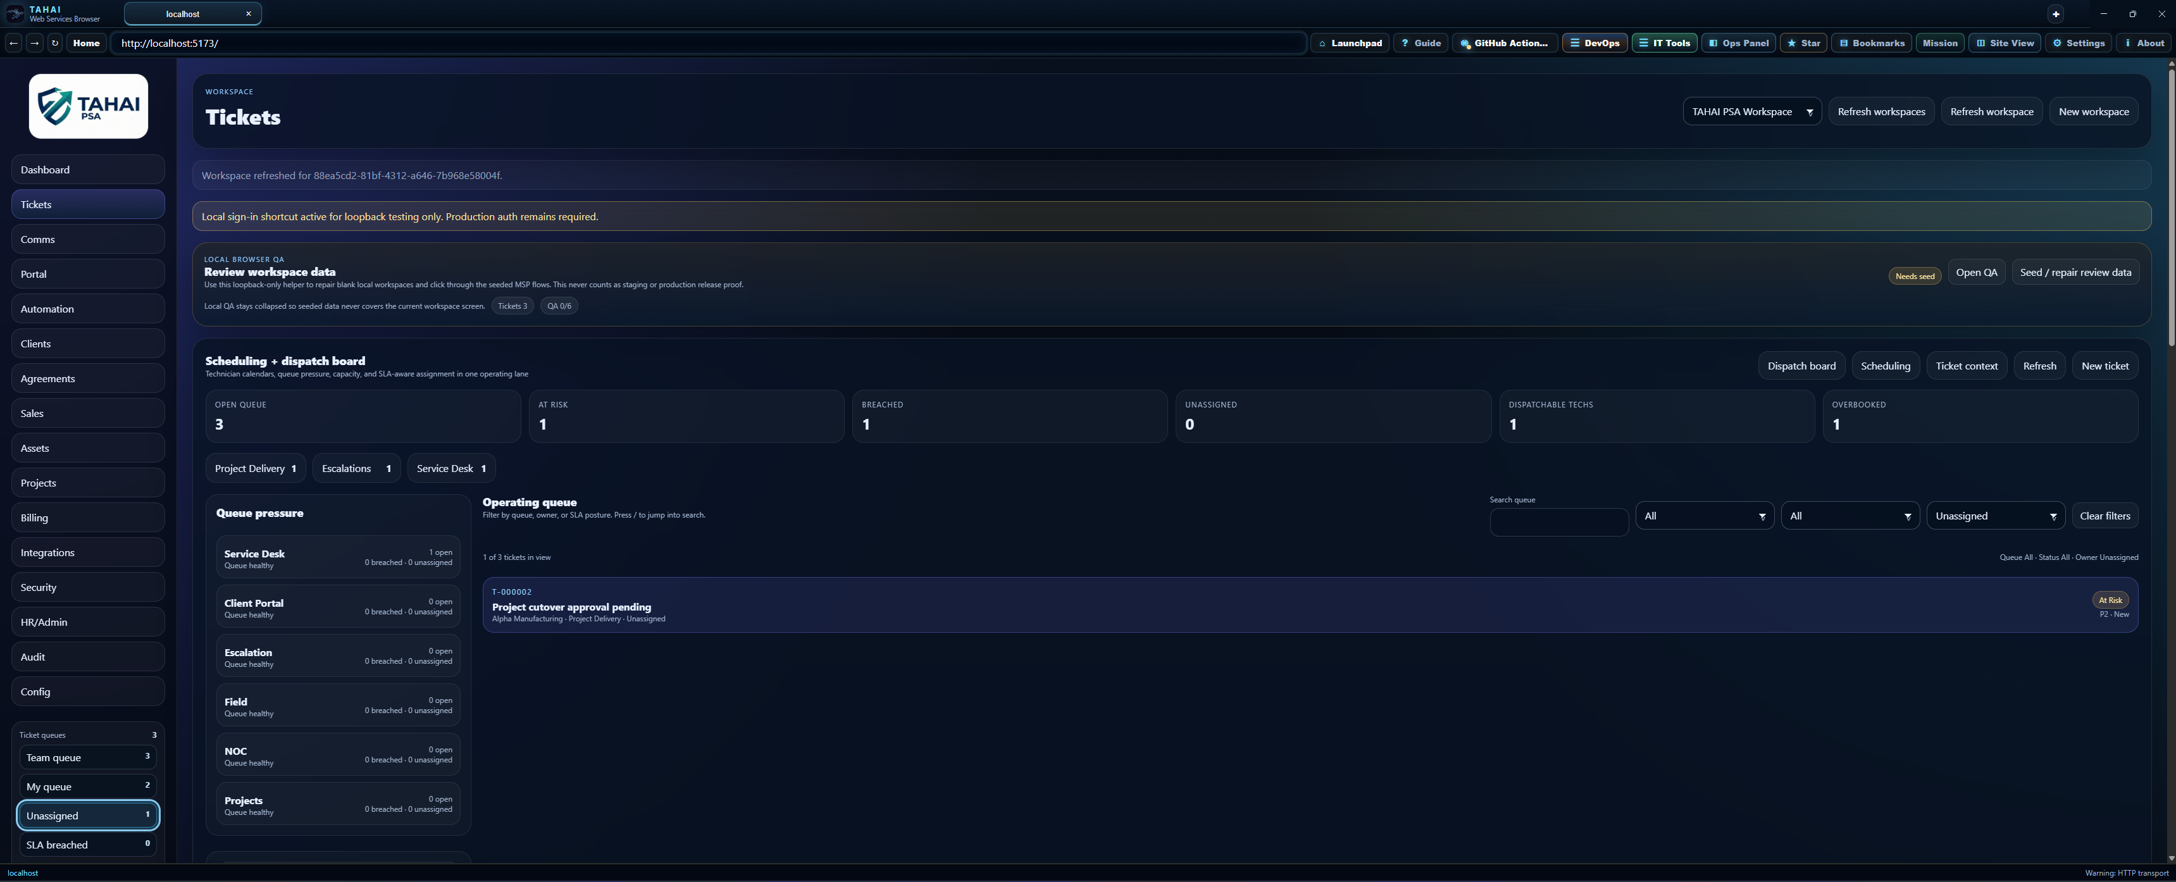Click Seed / repair review data

pos(2075,272)
